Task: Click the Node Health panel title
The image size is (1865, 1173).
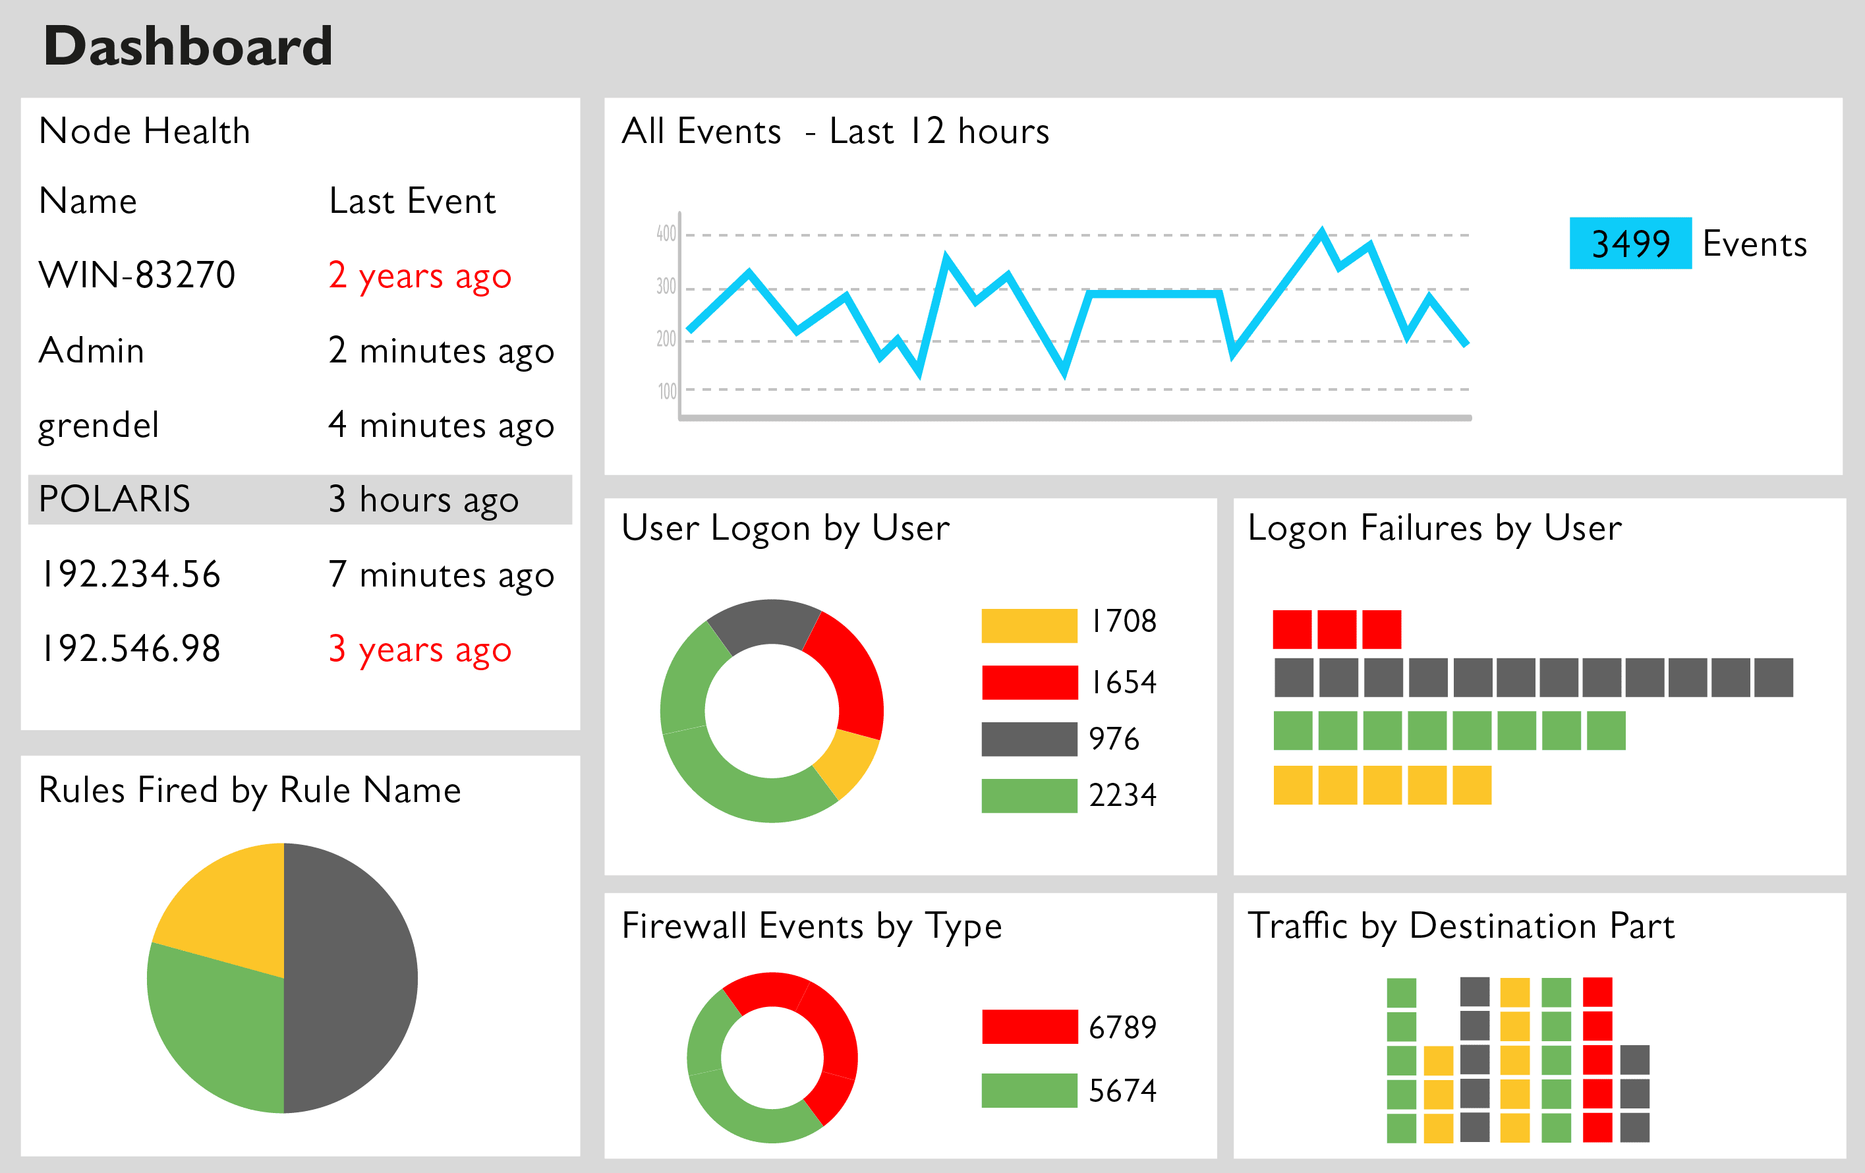Action: (x=145, y=131)
